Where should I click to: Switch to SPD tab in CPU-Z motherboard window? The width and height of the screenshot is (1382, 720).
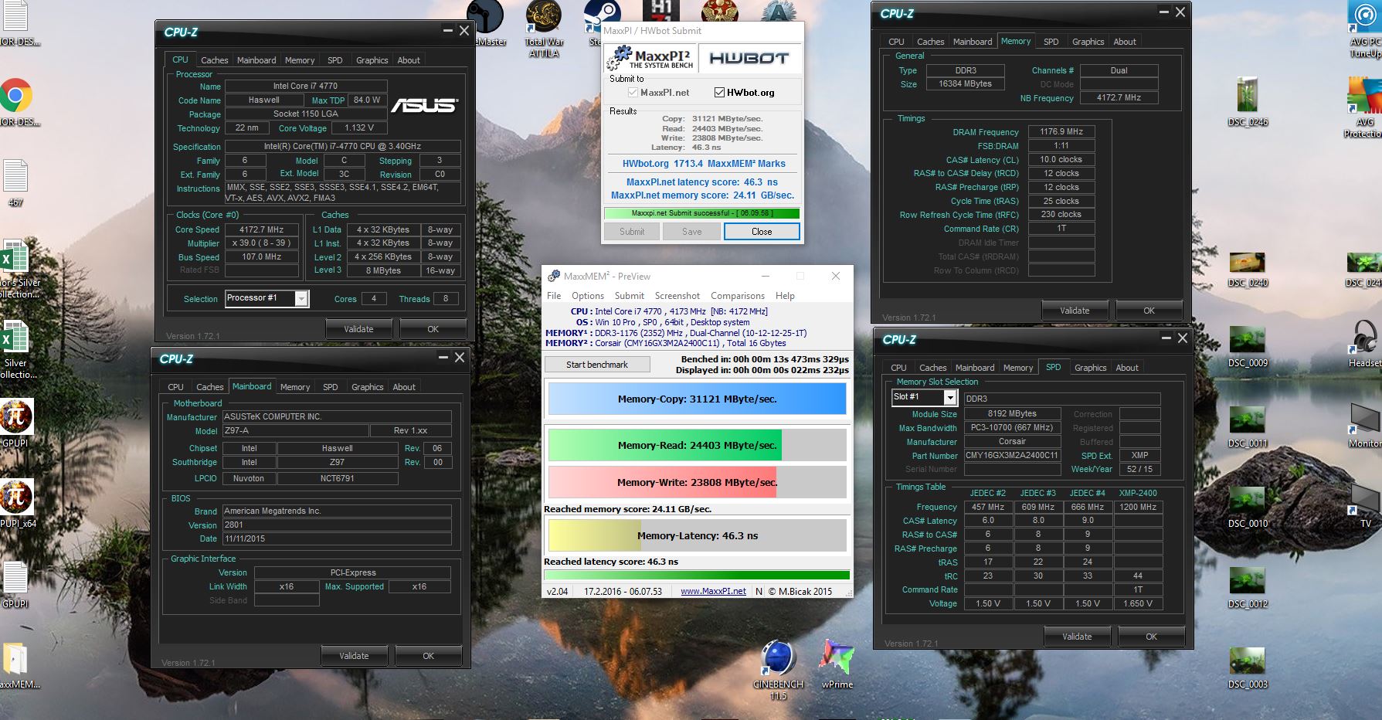(x=331, y=387)
